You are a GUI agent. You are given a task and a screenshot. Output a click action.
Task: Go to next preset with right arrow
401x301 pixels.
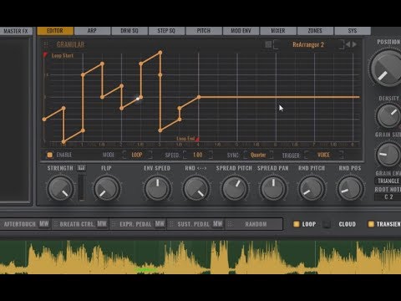tap(354, 44)
